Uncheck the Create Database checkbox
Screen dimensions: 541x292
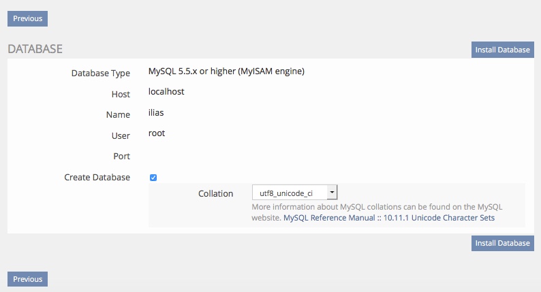tap(153, 178)
